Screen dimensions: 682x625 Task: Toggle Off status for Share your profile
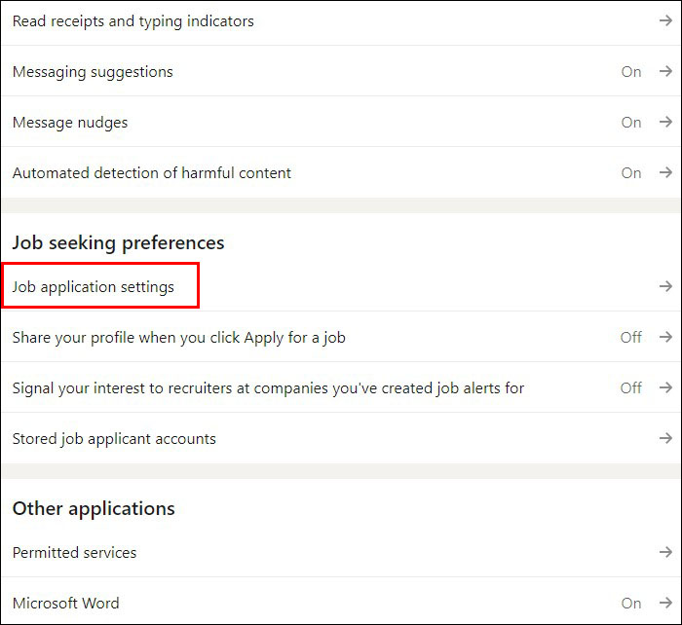(x=631, y=338)
